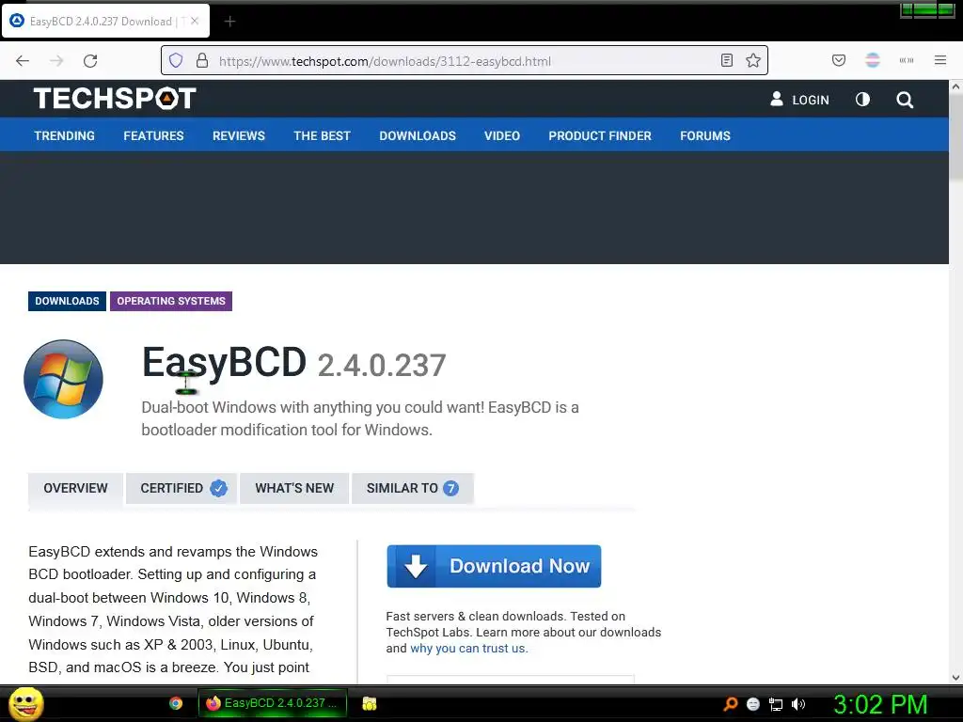Open the yellow taskbar icon beside EasyBCD

(369, 703)
